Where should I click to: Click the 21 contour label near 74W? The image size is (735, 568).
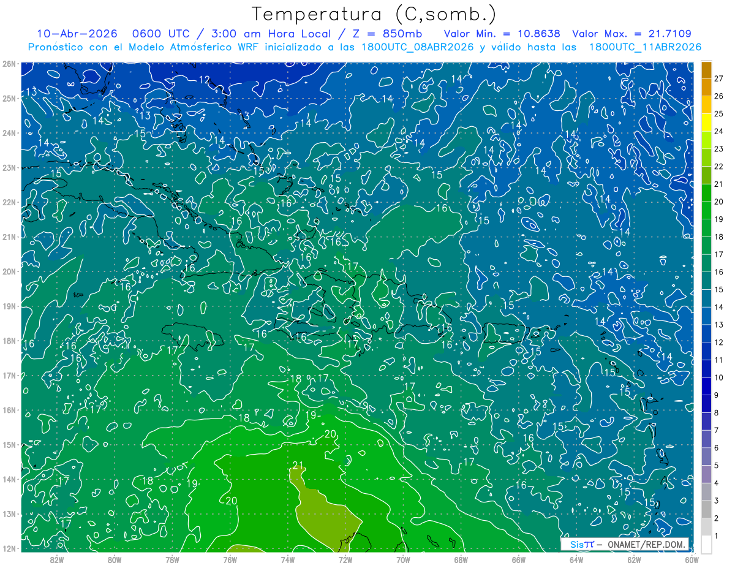299,464
